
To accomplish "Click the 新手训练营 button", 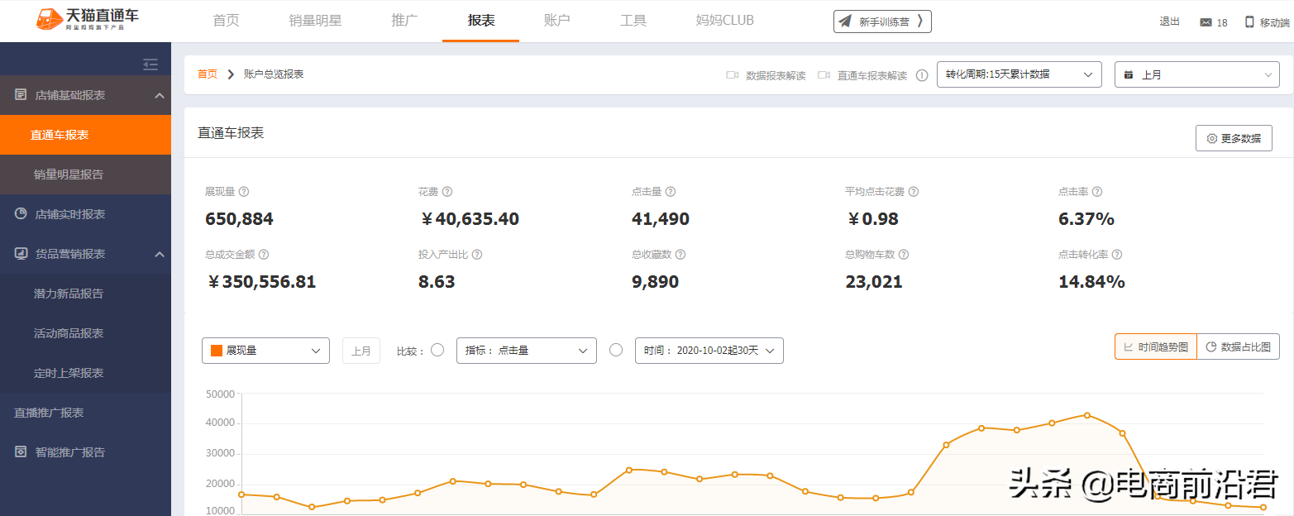I will (x=882, y=21).
